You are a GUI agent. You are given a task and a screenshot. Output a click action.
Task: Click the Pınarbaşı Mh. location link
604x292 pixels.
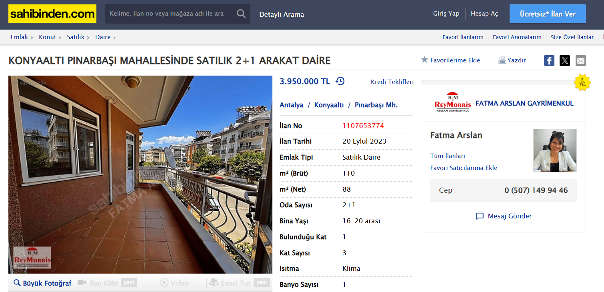376,105
